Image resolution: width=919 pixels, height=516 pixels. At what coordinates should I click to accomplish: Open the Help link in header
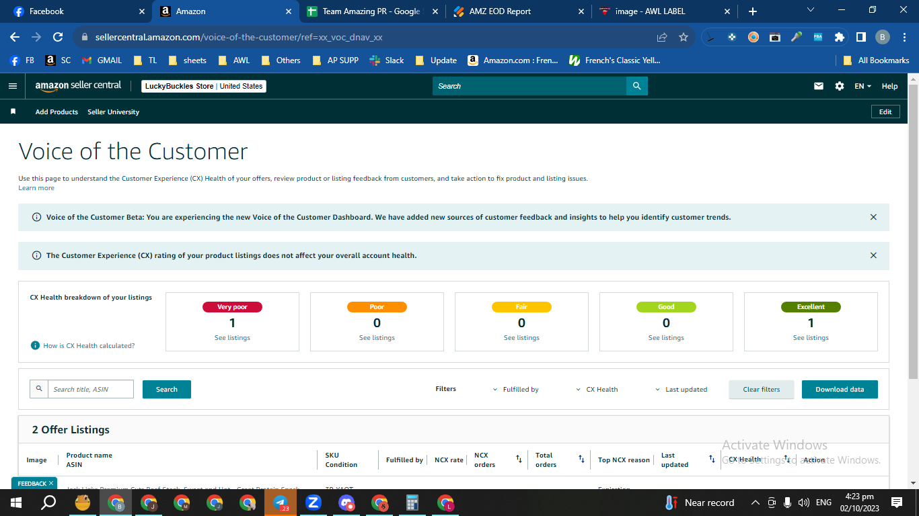point(889,86)
